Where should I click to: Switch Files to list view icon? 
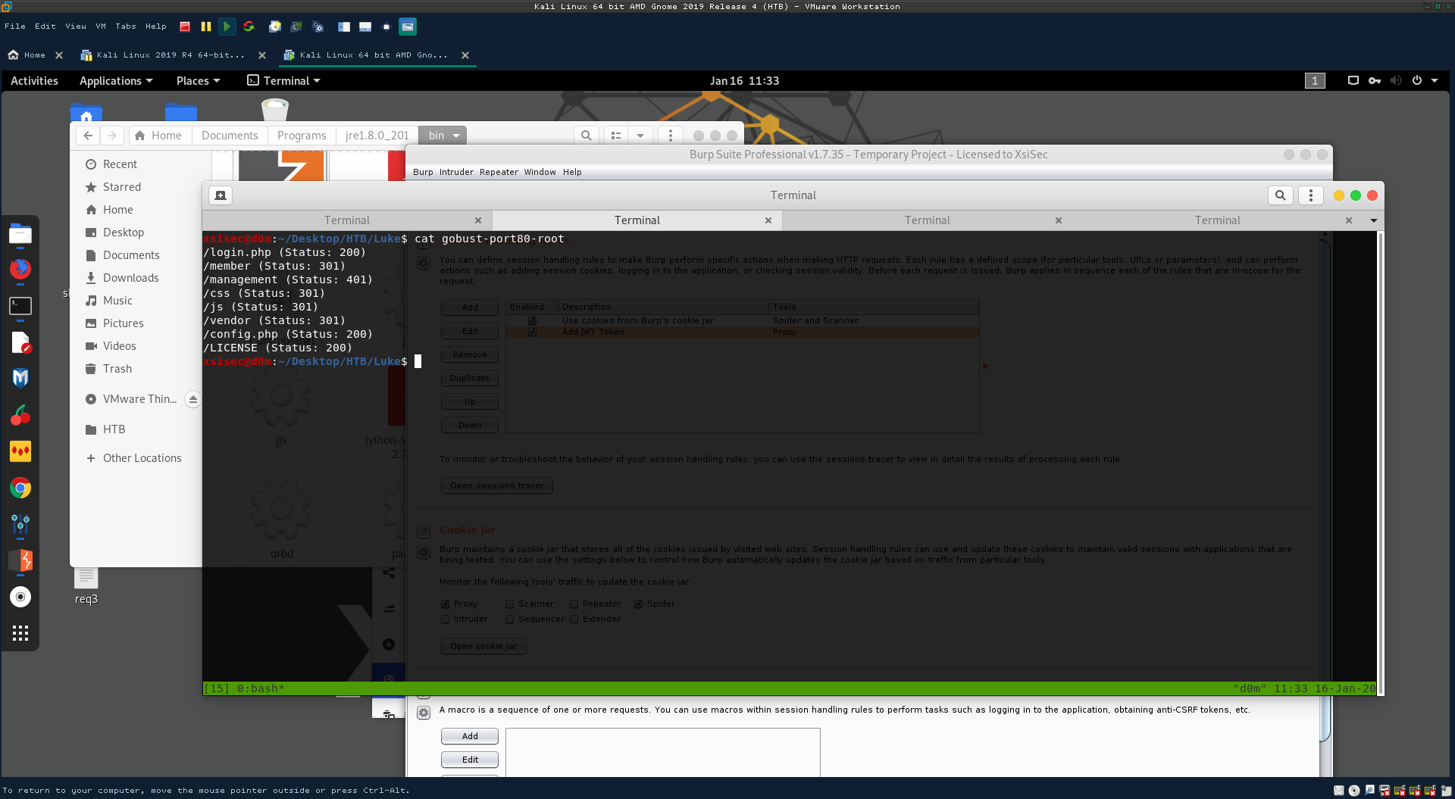[x=616, y=136]
